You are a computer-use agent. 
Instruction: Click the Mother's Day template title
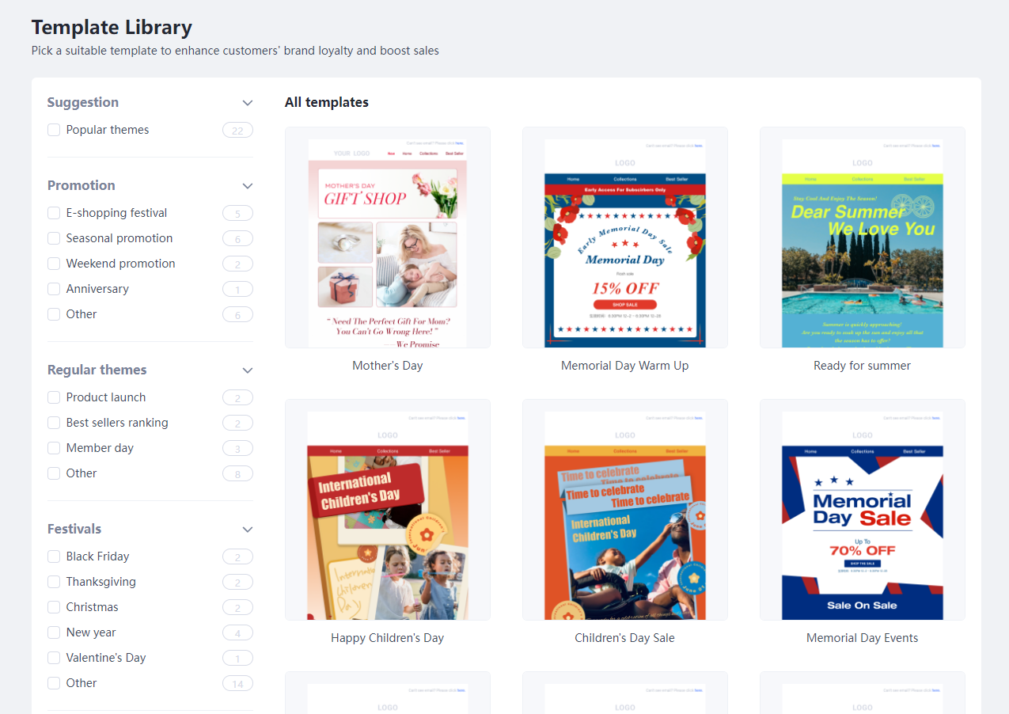coord(388,366)
